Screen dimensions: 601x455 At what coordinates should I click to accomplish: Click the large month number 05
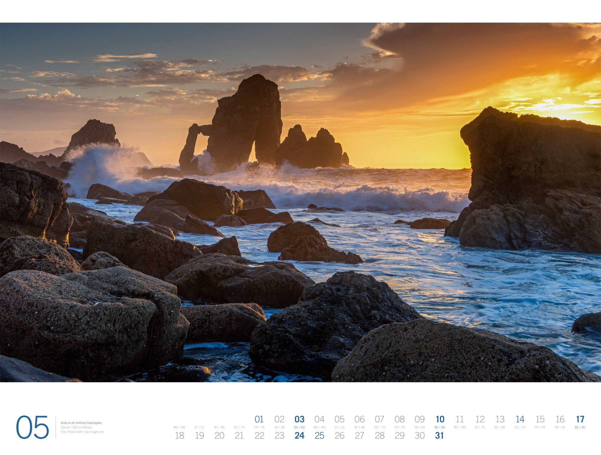tap(32, 427)
